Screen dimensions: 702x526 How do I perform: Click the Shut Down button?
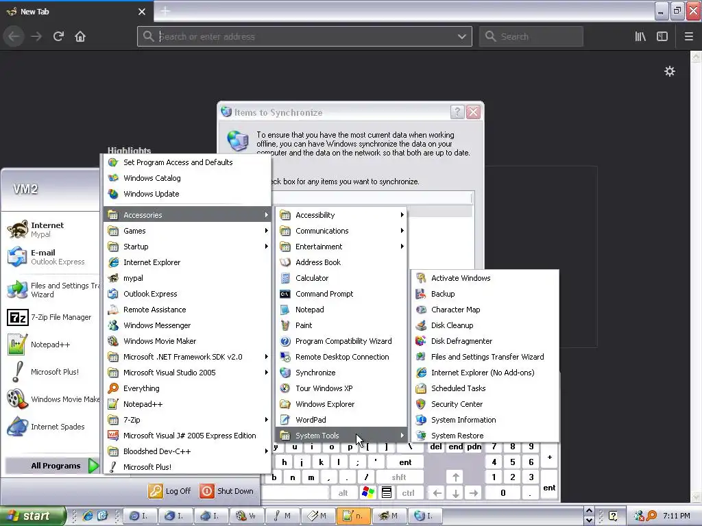click(x=227, y=490)
